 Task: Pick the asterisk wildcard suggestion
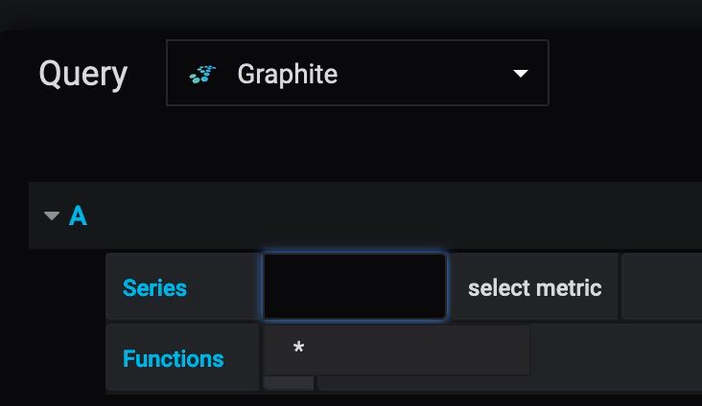[397, 350]
